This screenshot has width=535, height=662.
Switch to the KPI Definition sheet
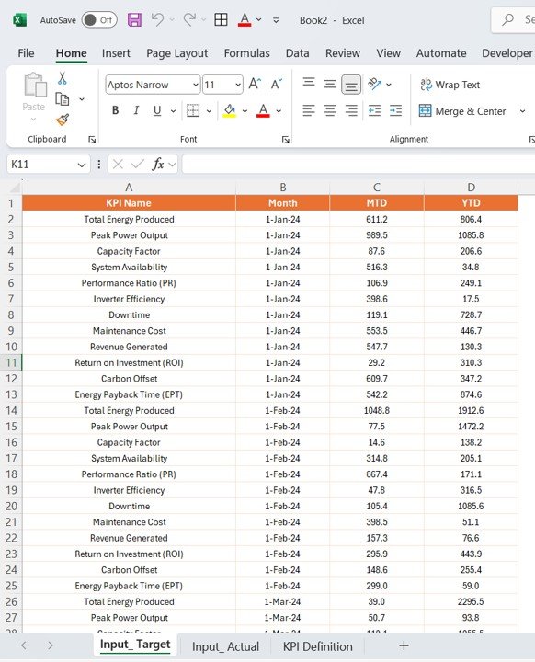[x=317, y=646]
